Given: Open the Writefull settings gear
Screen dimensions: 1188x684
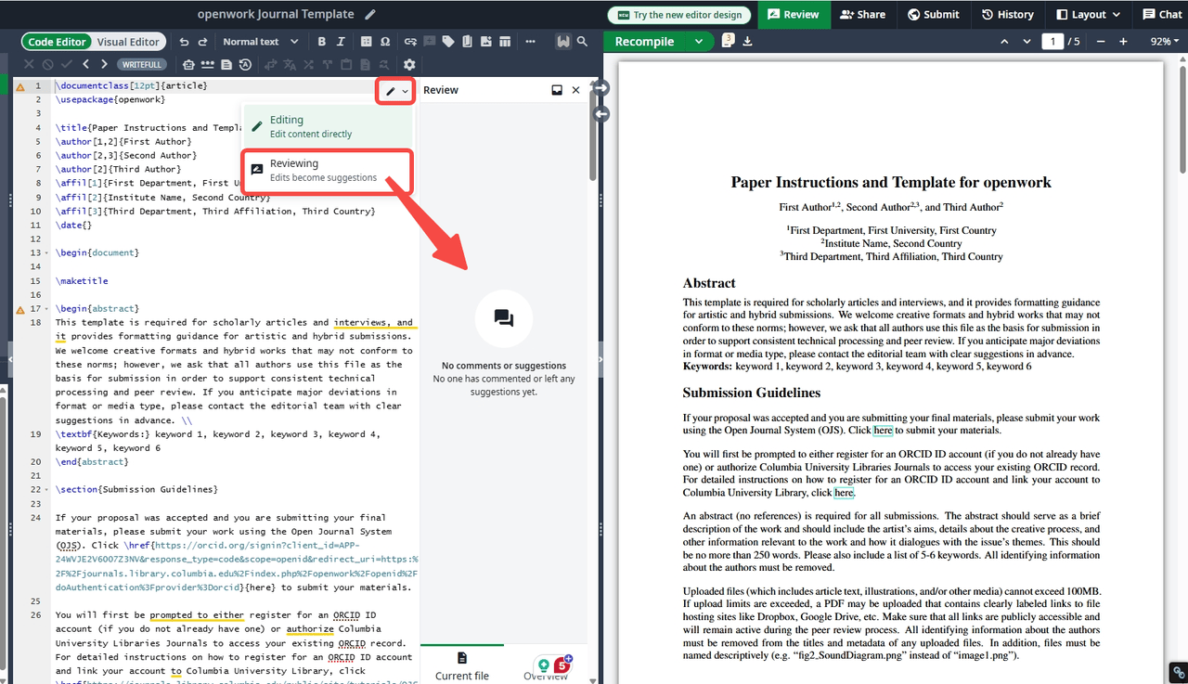Looking at the screenshot, I should coord(409,65).
